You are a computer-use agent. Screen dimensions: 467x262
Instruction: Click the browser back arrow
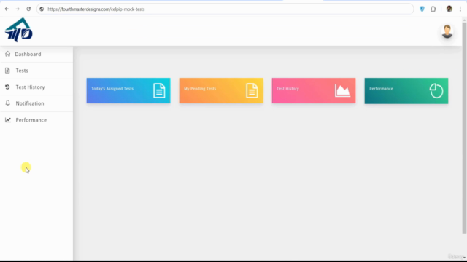click(x=7, y=9)
